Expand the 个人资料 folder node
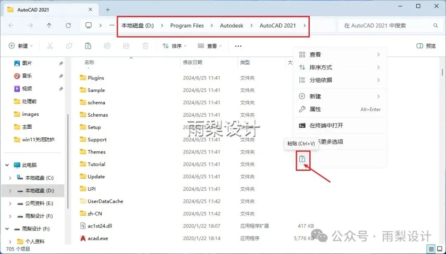The width and height of the screenshot is (446, 254). (x=10, y=242)
